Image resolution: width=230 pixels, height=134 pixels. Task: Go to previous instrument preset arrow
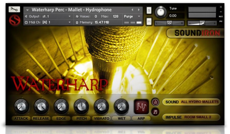pos(132,10)
